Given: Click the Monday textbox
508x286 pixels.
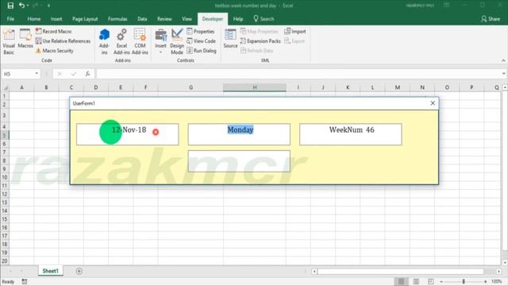Looking at the screenshot, I should click(239, 134).
